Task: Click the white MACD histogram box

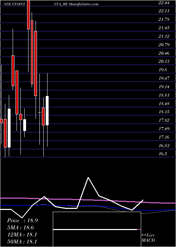Action: pos(97,229)
